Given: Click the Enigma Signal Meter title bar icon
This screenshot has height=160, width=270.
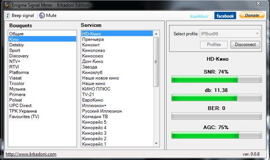Looking at the screenshot, I should tap(7, 5).
